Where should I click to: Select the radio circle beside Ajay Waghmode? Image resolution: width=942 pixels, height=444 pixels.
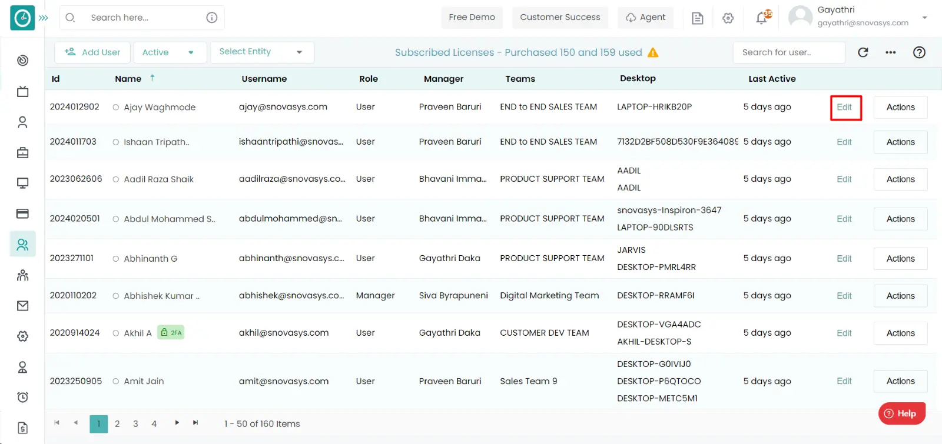pos(116,107)
